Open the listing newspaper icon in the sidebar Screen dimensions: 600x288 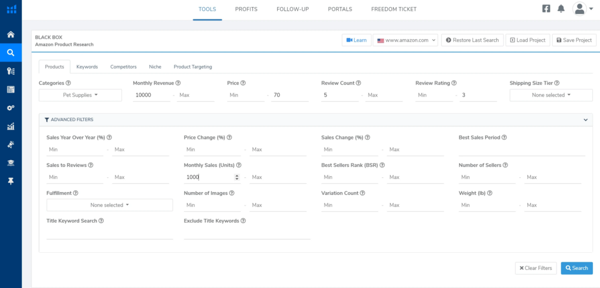coord(11,90)
